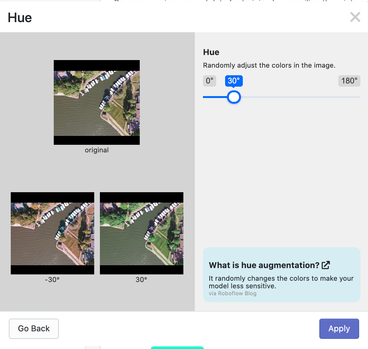368x349 pixels.
Task: Apply the hue augmentation
Action: click(x=339, y=329)
